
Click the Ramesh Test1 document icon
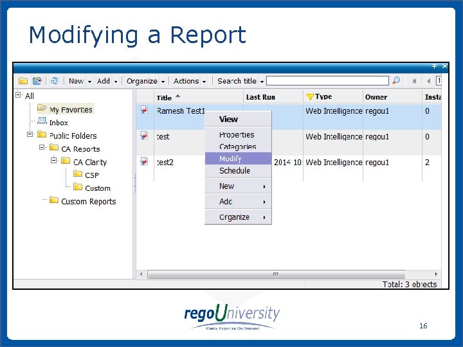[144, 110]
